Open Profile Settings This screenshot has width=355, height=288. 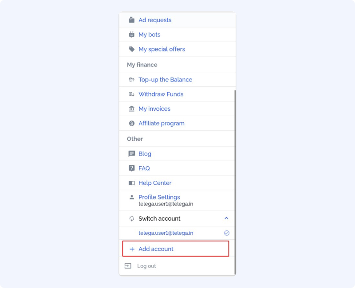(x=159, y=197)
